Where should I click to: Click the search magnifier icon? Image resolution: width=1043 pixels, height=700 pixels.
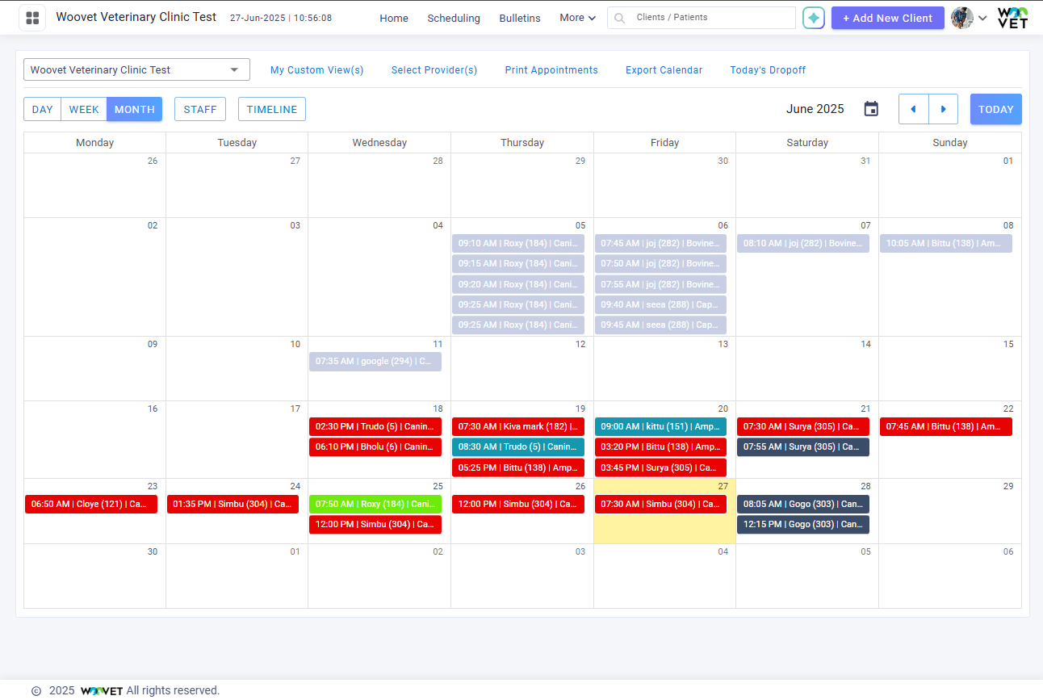618,17
